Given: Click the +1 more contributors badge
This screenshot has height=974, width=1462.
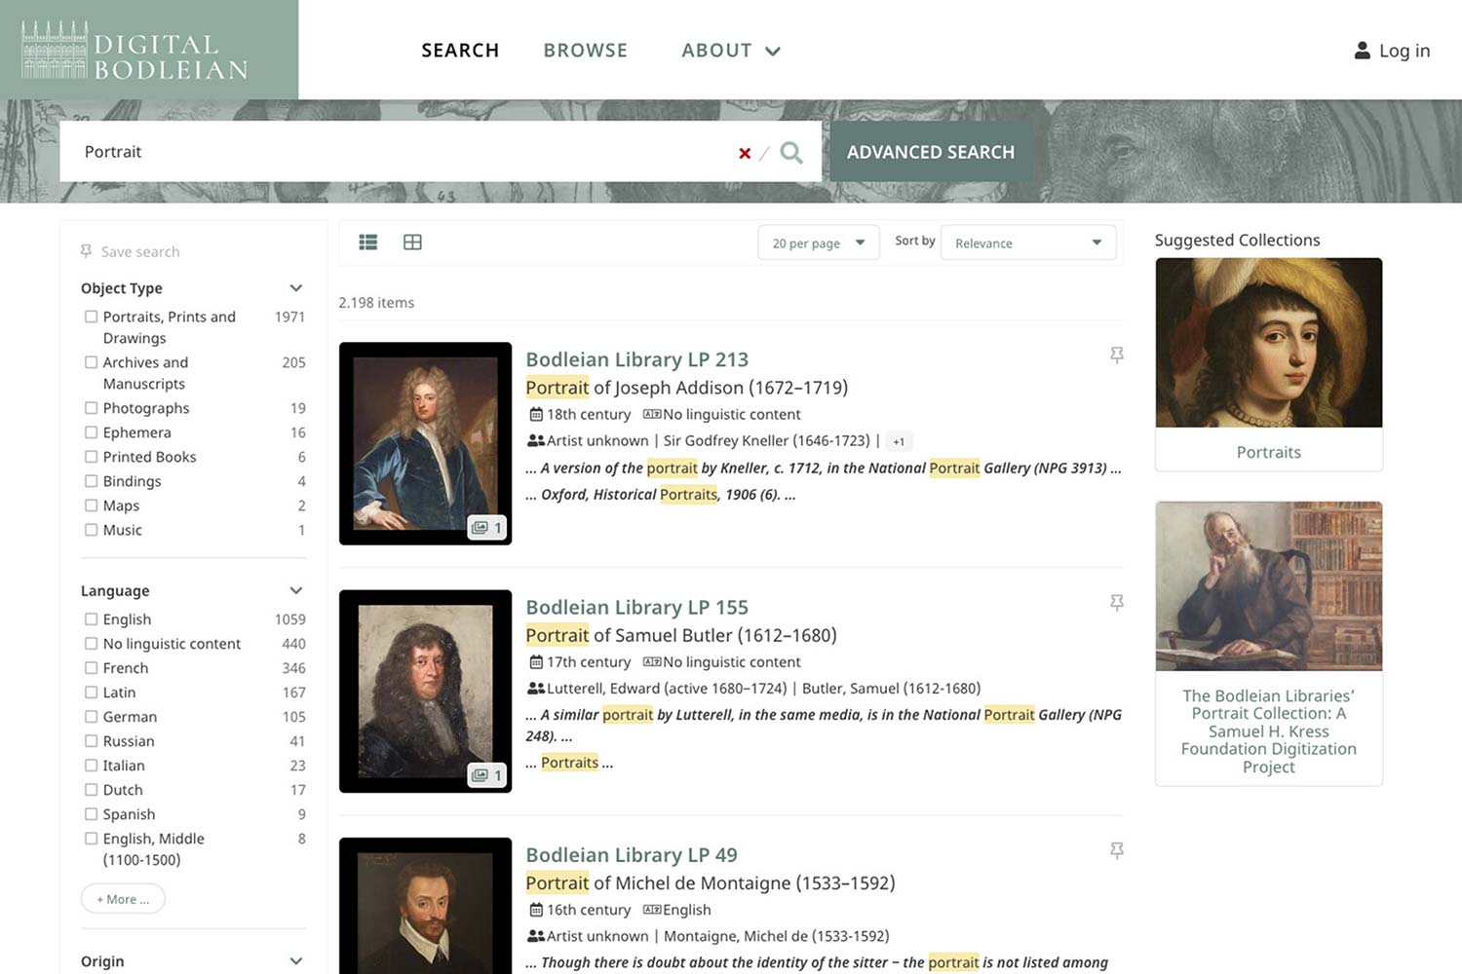Looking at the screenshot, I should coord(899,441).
